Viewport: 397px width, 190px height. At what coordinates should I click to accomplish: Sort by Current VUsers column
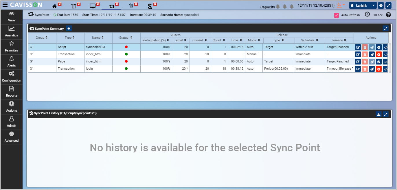(200, 40)
